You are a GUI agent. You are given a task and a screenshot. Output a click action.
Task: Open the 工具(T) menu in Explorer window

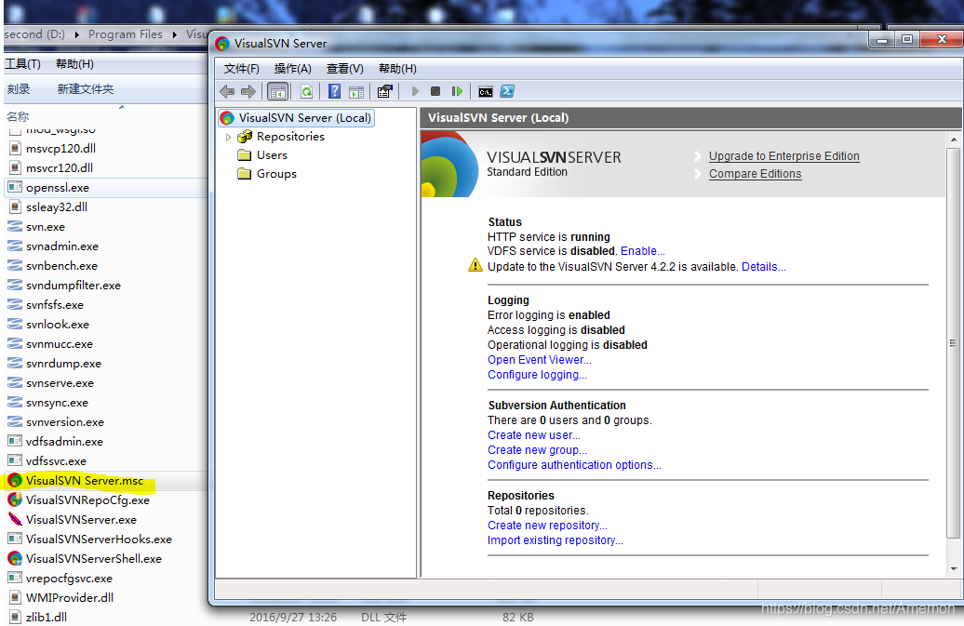22,64
